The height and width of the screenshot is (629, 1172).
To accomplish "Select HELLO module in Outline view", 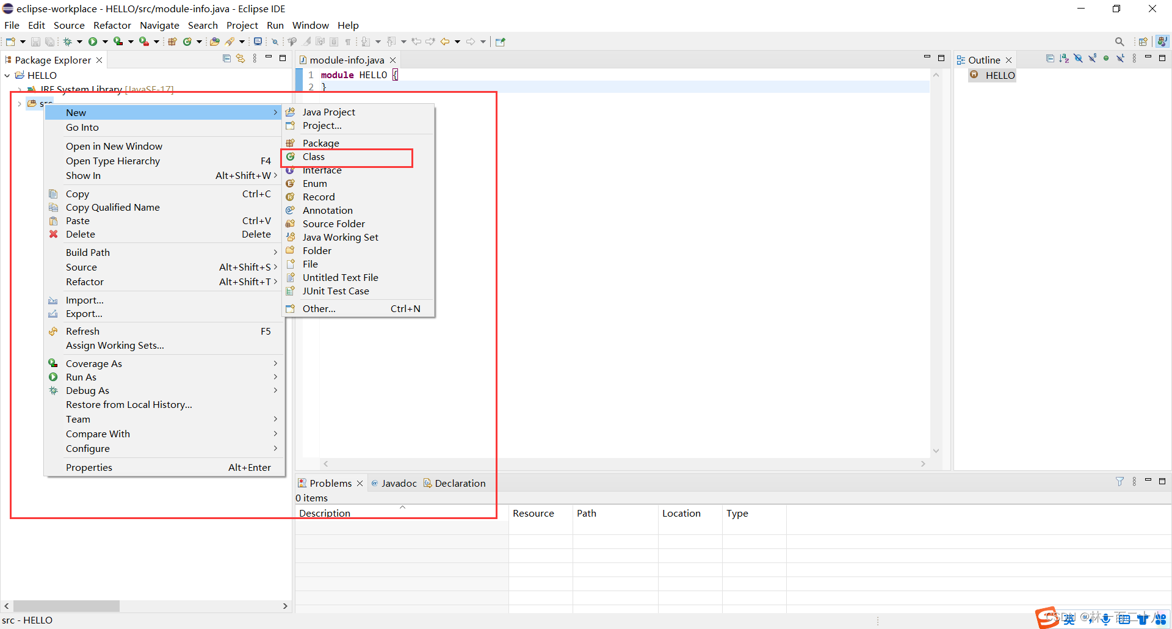I will 993,75.
